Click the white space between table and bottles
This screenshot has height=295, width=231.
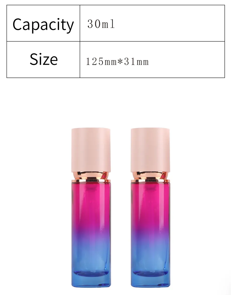pos(115,102)
